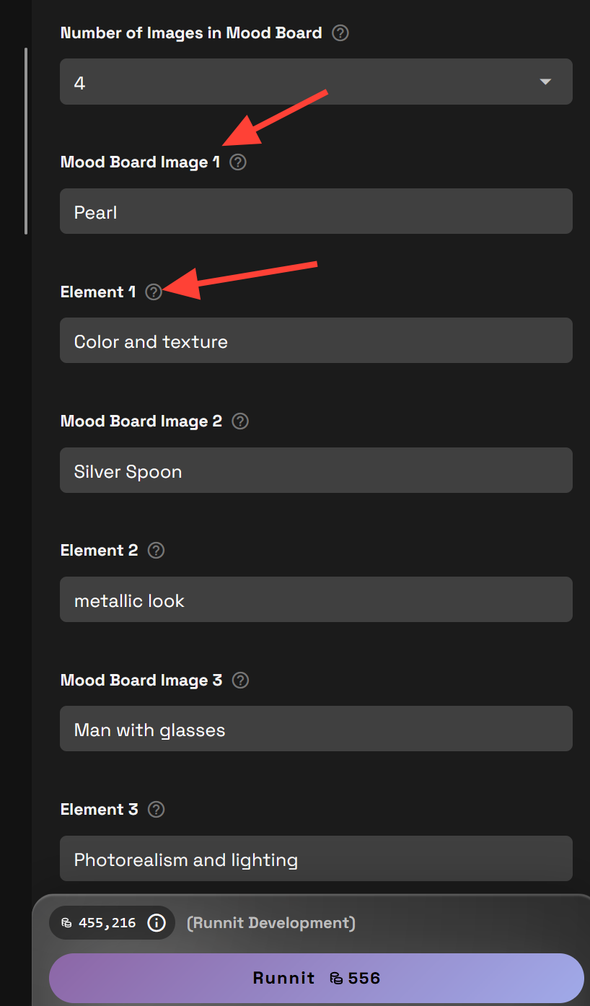
Task: Click the Color and texture text field
Action: 316,340
